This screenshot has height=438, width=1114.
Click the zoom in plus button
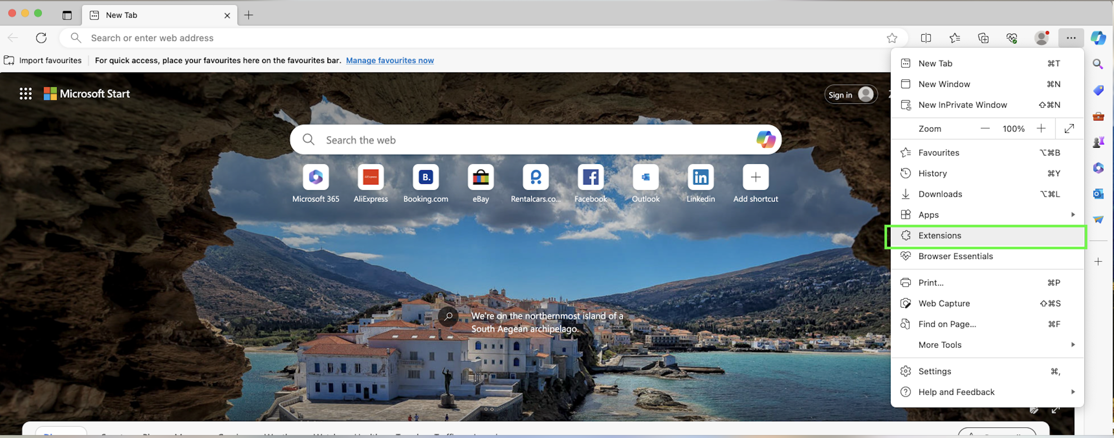(1041, 129)
